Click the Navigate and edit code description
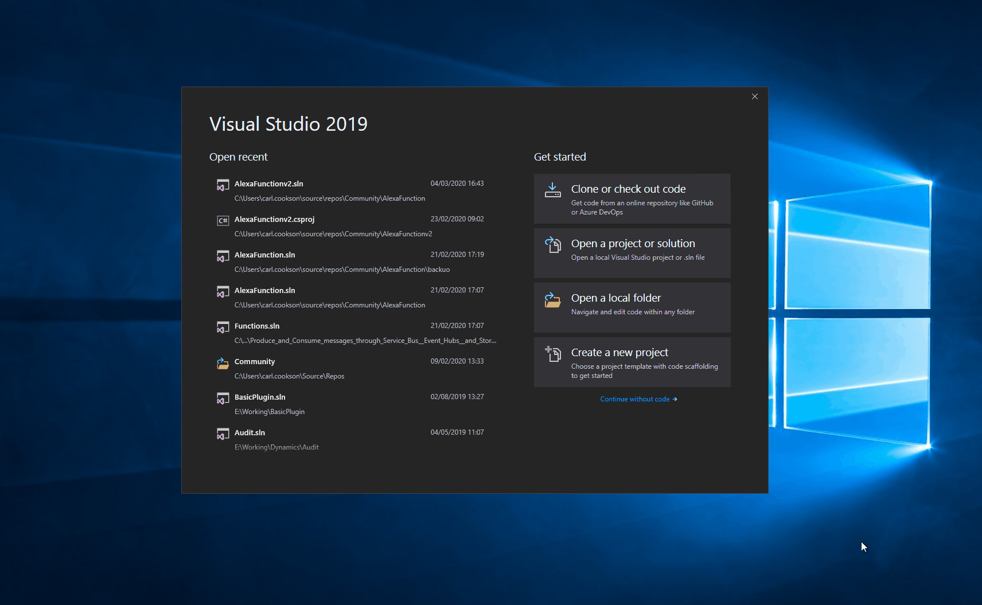The height and width of the screenshot is (605, 982). [633, 312]
